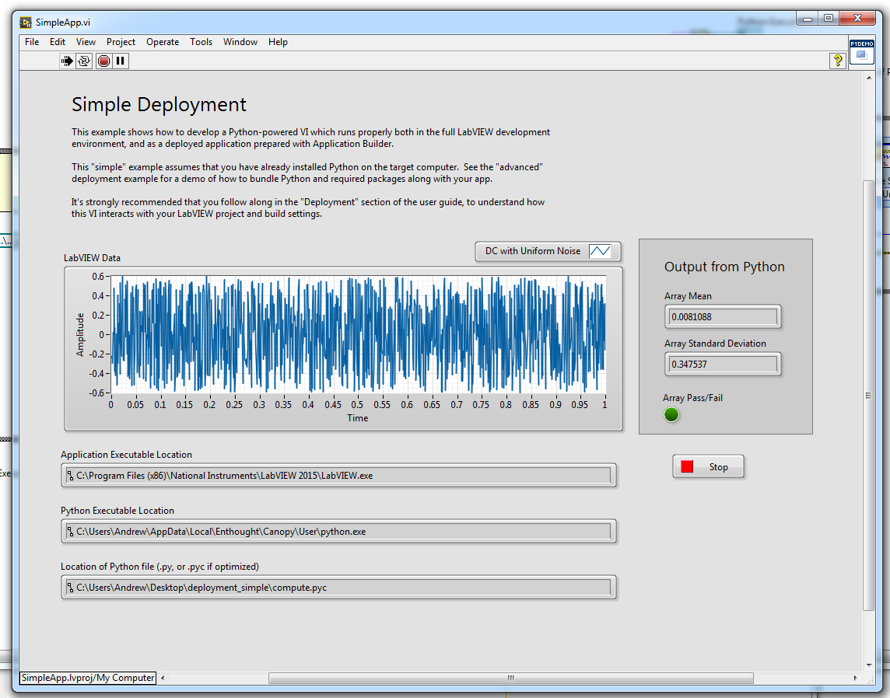
Task: Click browse glyph in Python file location
Action: pyautogui.click(x=70, y=588)
